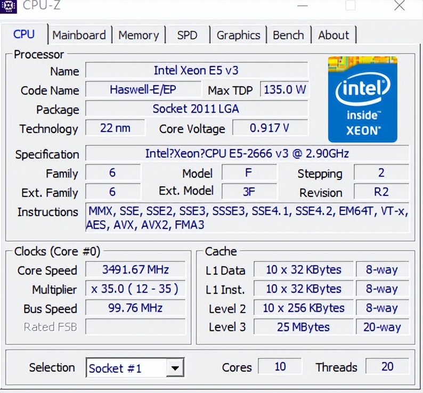Click the Processor group label

click(39, 54)
